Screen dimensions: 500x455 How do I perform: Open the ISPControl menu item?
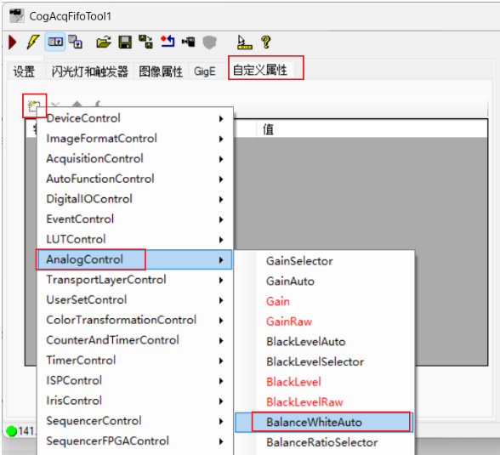click(135, 381)
